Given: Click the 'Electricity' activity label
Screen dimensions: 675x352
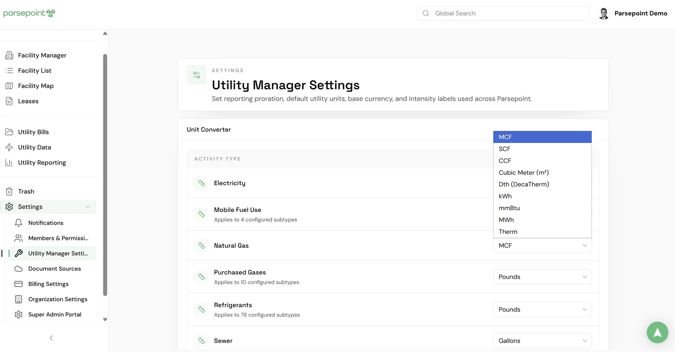Looking at the screenshot, I should (229, 183).
